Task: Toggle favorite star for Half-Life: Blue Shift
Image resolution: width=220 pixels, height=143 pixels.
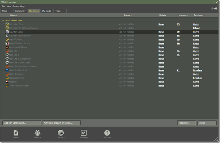Action: click(121, 70)
